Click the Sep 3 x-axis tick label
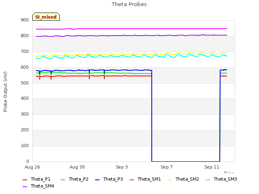This screenshot has height=194, width=259. [x=122, y=167]
